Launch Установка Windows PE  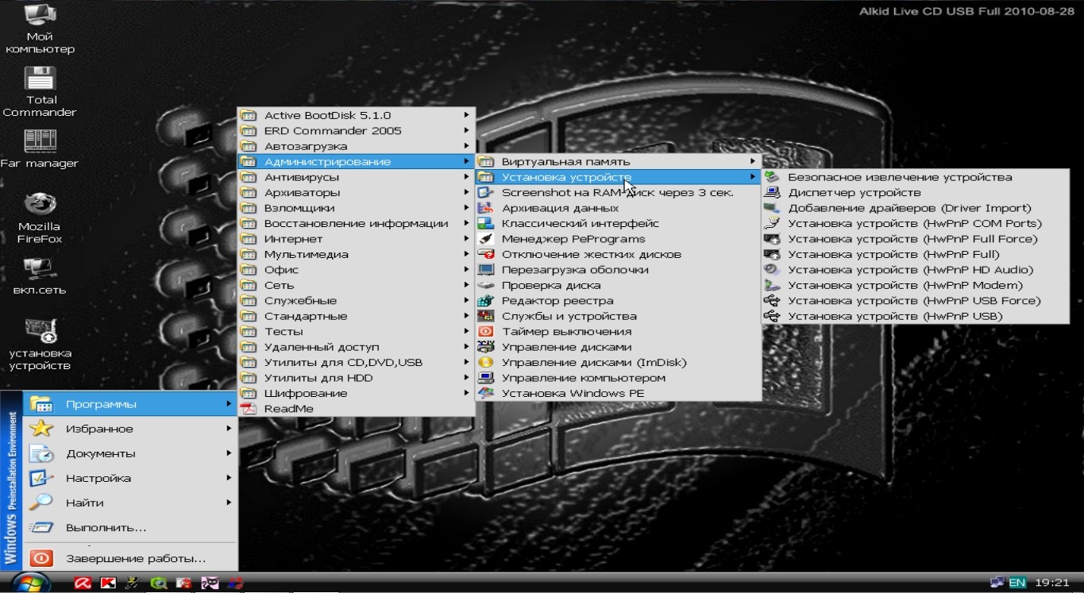tap(618, 394)
